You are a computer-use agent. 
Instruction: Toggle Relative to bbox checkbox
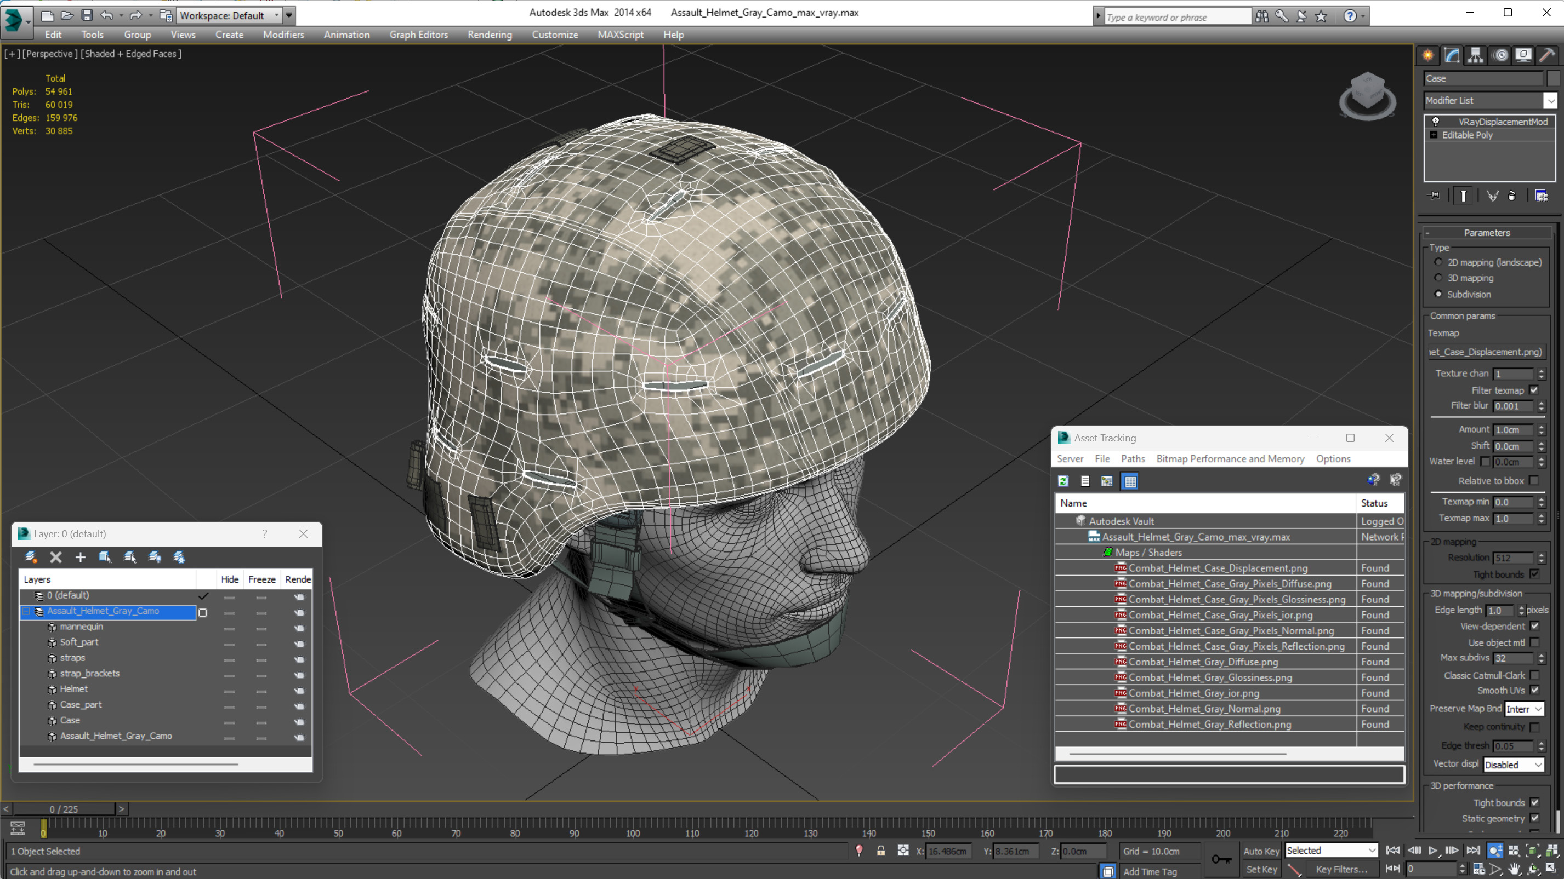tap(1534, 480)
